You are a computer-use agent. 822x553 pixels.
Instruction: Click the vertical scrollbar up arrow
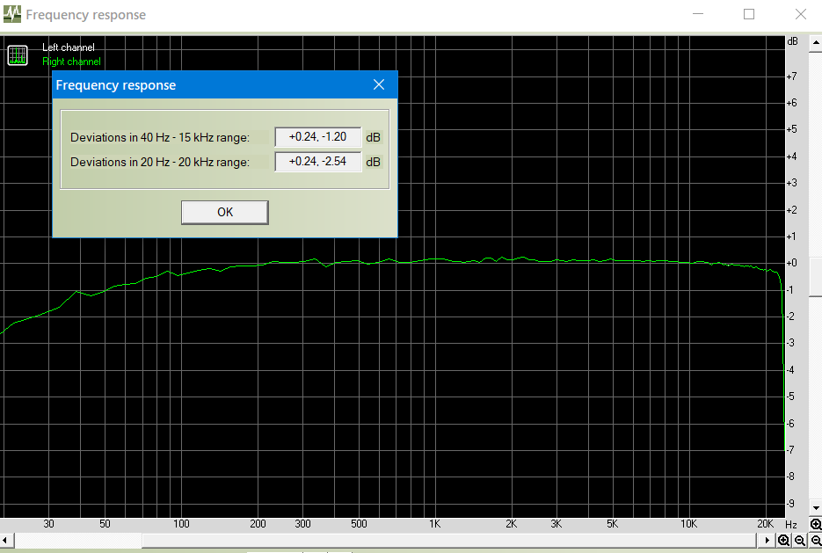[x=815, y=44]
